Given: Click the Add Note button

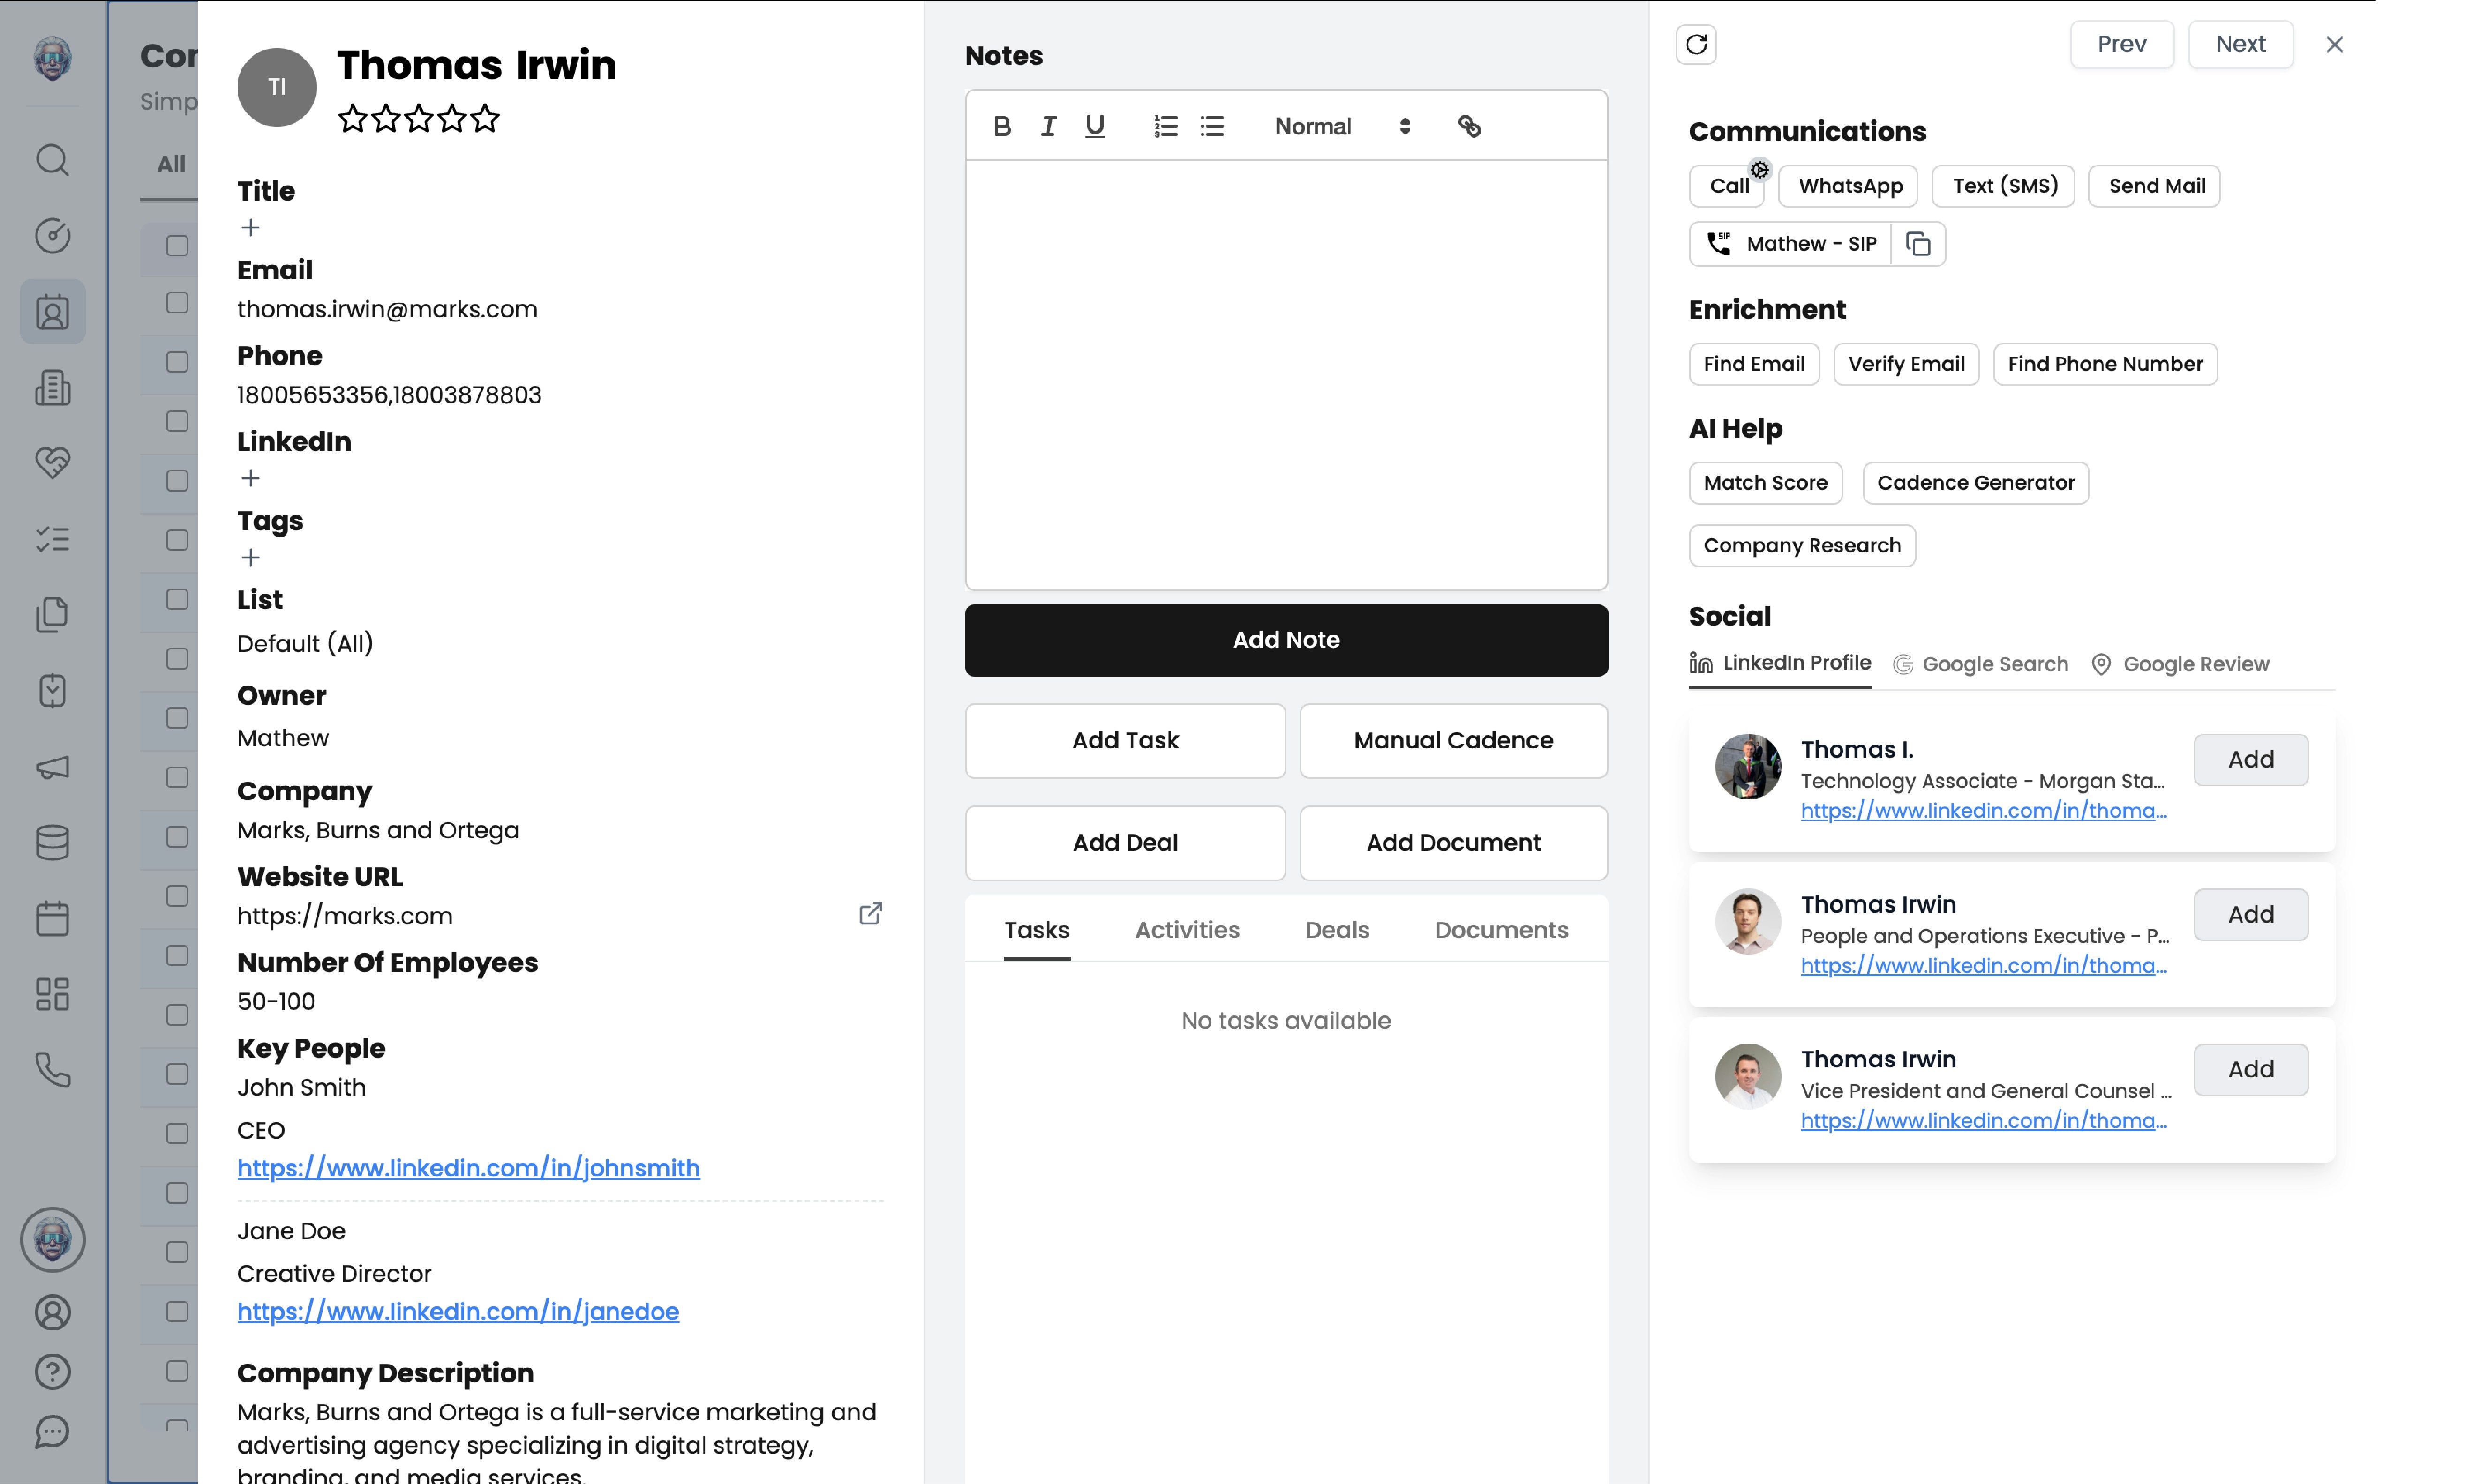Looking at the screenshot, I should point(1286,640).
